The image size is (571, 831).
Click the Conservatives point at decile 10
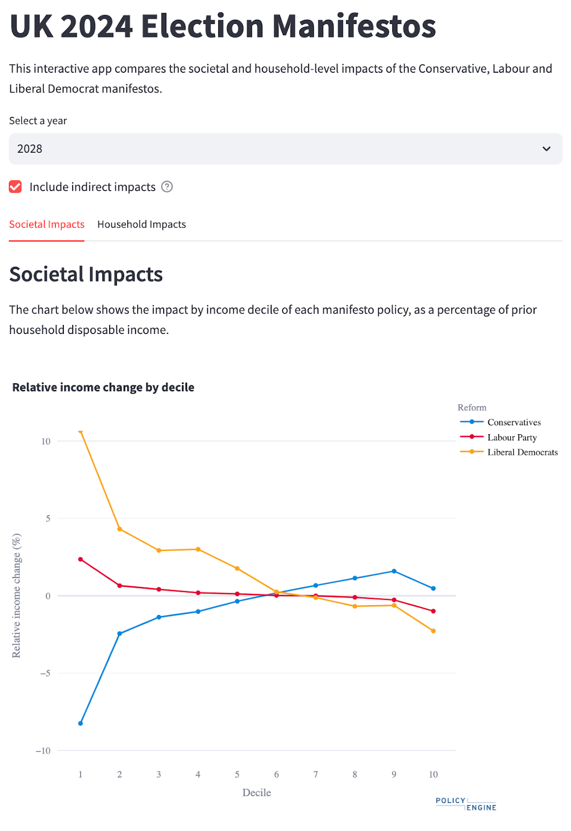(x=433, y=588)
